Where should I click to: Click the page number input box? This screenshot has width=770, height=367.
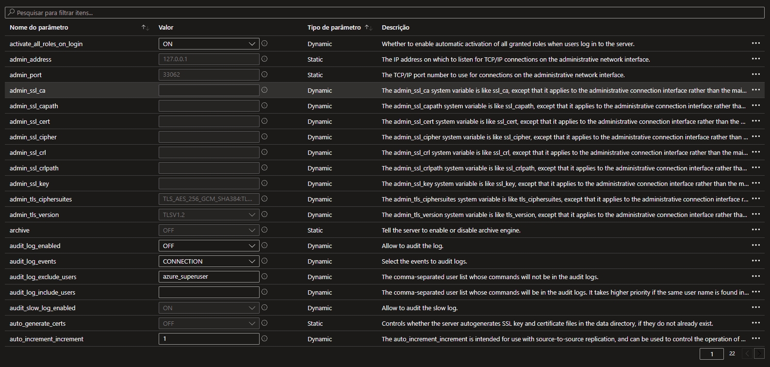coord(712,354)
